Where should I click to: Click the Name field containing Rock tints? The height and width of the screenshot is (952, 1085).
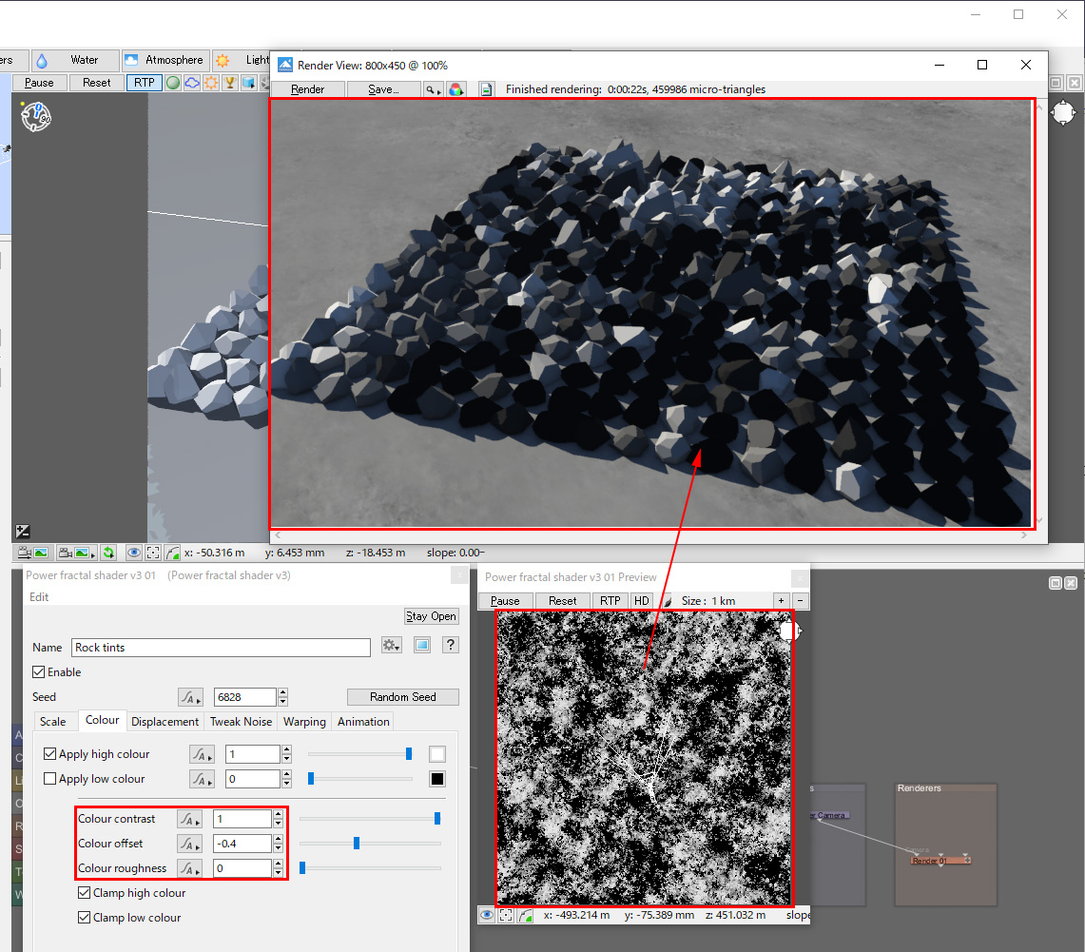(221, 648)
